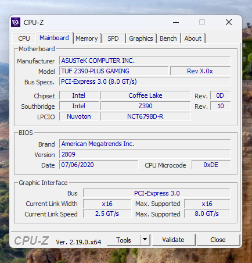Open the Bench tab
This screenshot has height=263, width=252.
pyautogui.click(x=168, y=38)
